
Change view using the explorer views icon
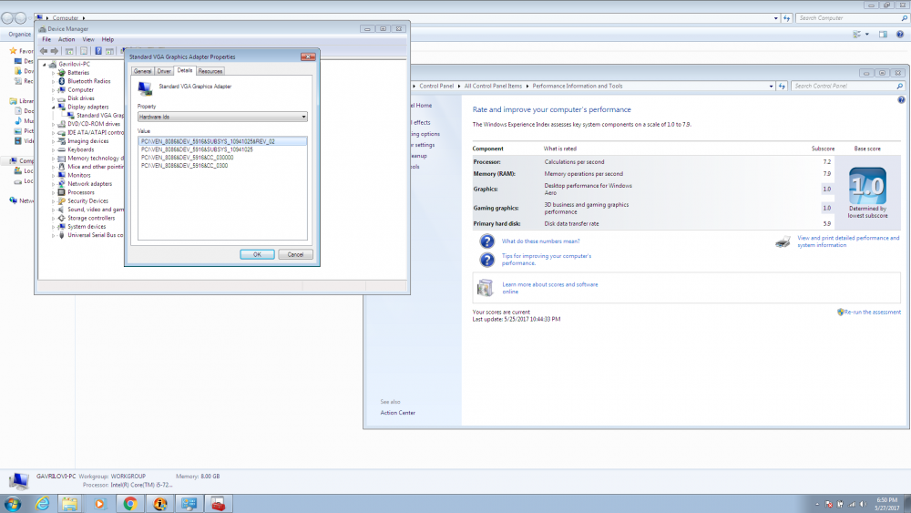coord(857,35)
